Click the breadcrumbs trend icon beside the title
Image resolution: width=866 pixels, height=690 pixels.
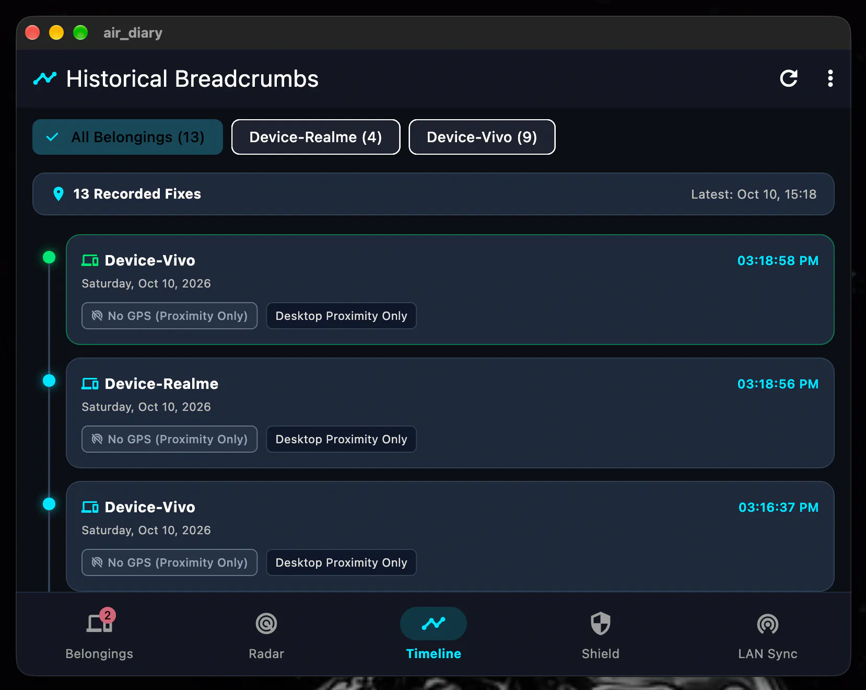coord(45,78)
